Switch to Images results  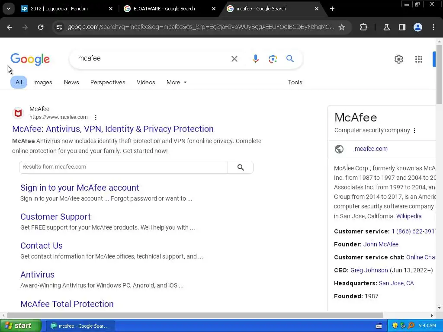pos(43,82)
